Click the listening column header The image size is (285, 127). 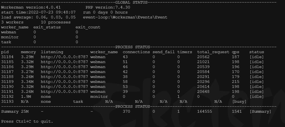point(52,52)
